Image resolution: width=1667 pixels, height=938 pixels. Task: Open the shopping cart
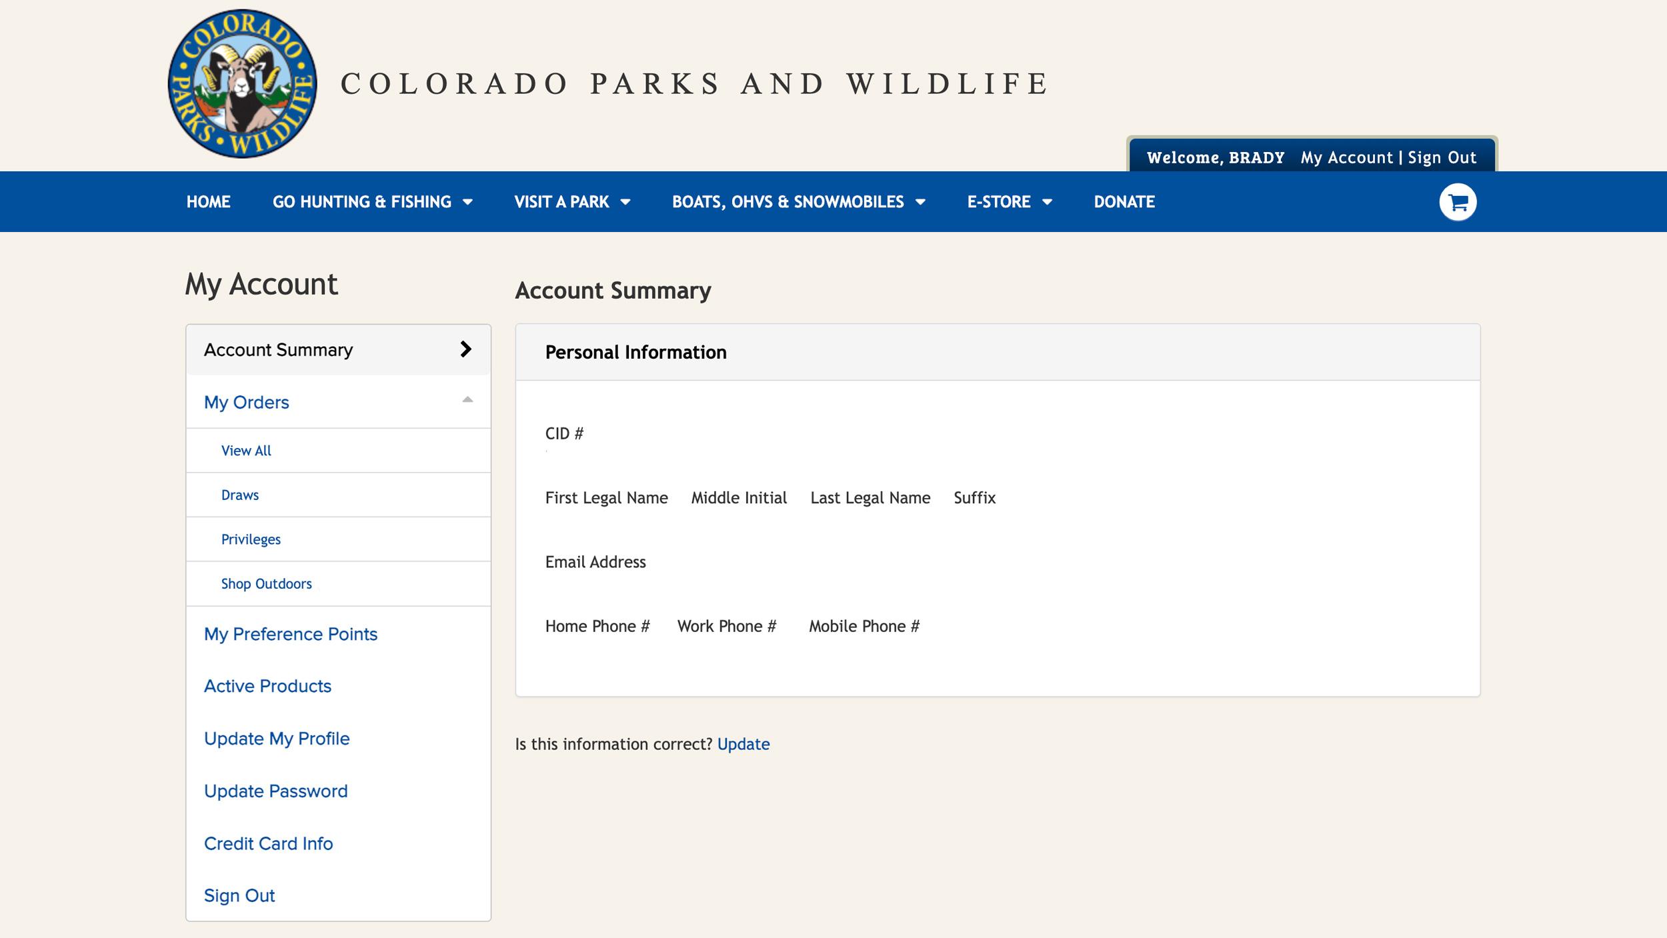pyautogui.click(x=1458, y=201)
